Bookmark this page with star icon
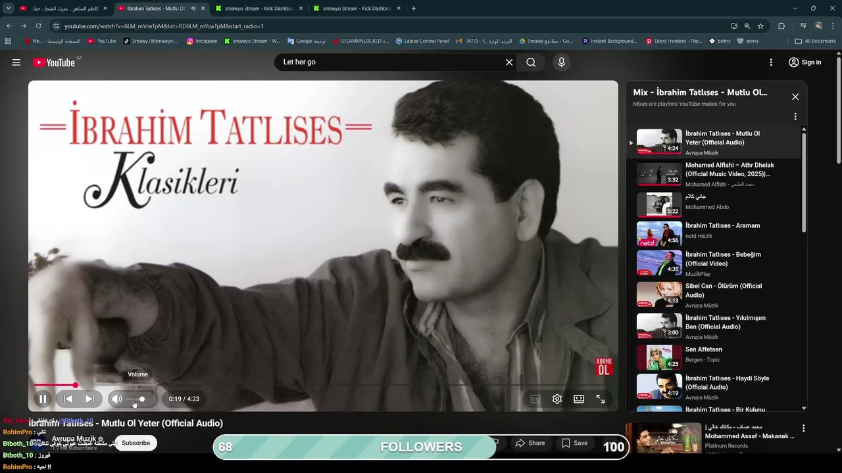 [x=760, y=26]
